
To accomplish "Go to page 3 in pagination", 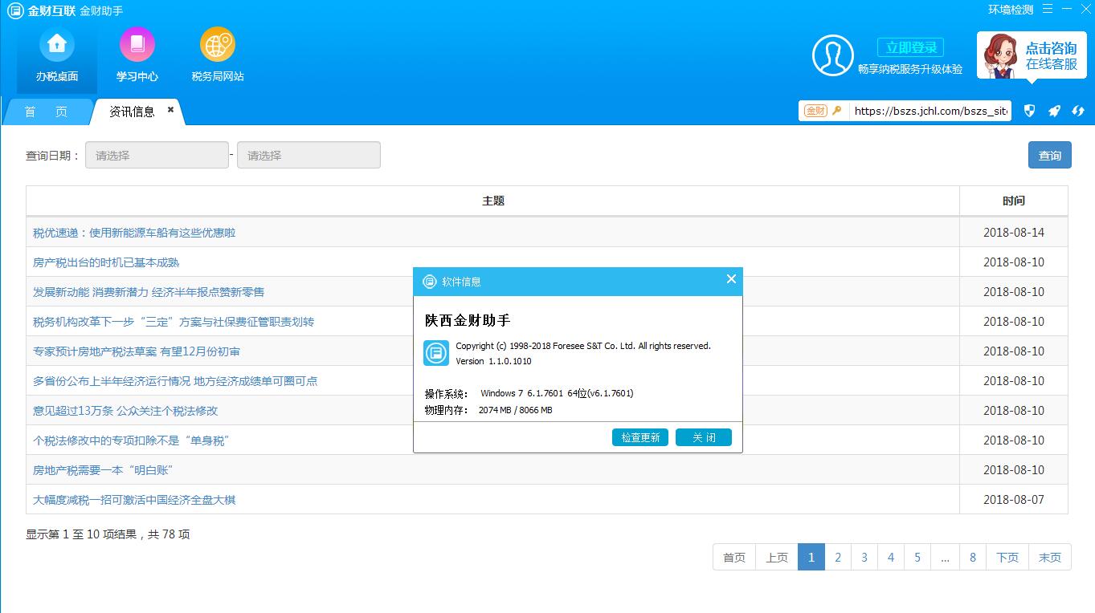I will 864,557.
